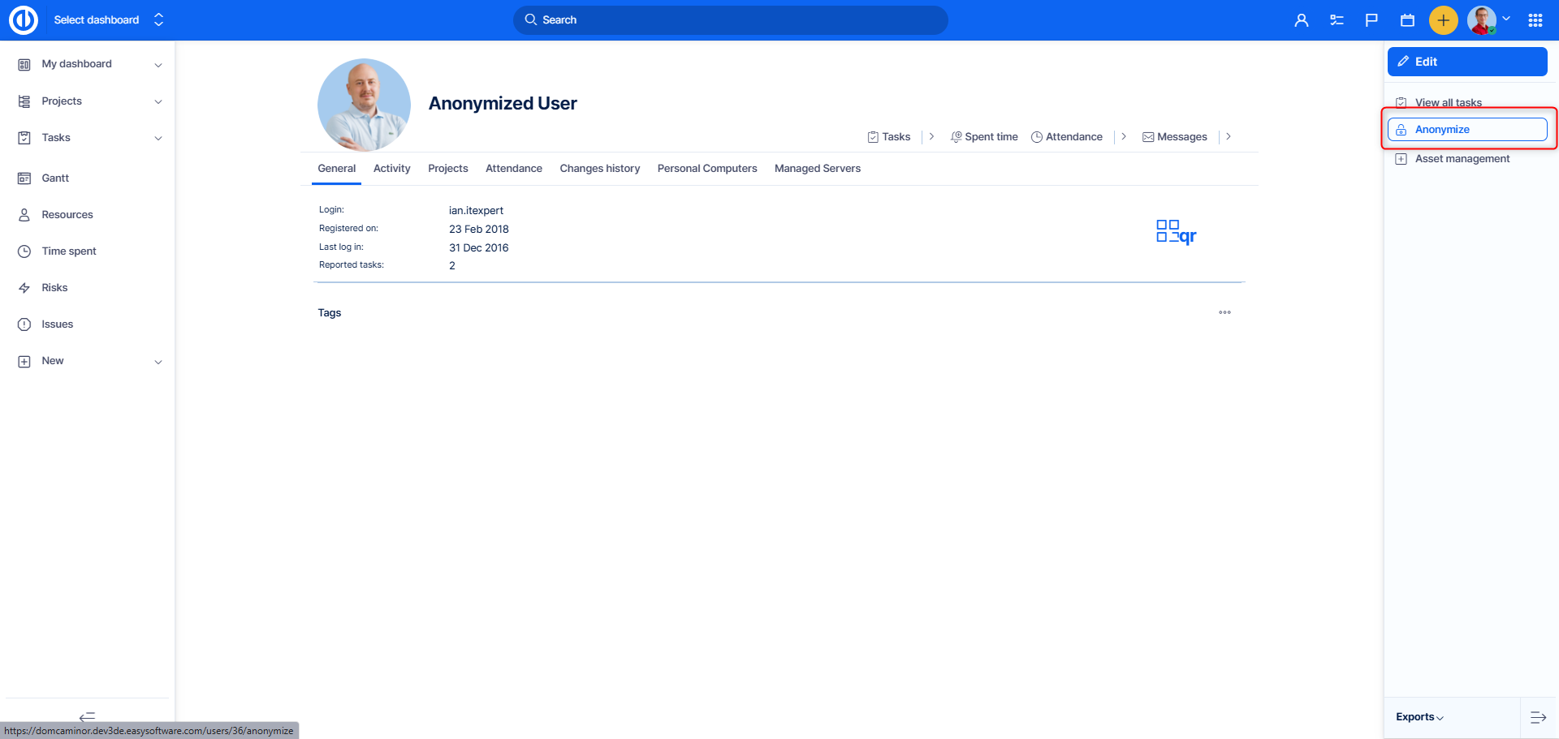The width and height of the screenshot is (1559, 739).
Task: Click the yellow plus quick-add icon
Action: click(x=1443, y=20)
